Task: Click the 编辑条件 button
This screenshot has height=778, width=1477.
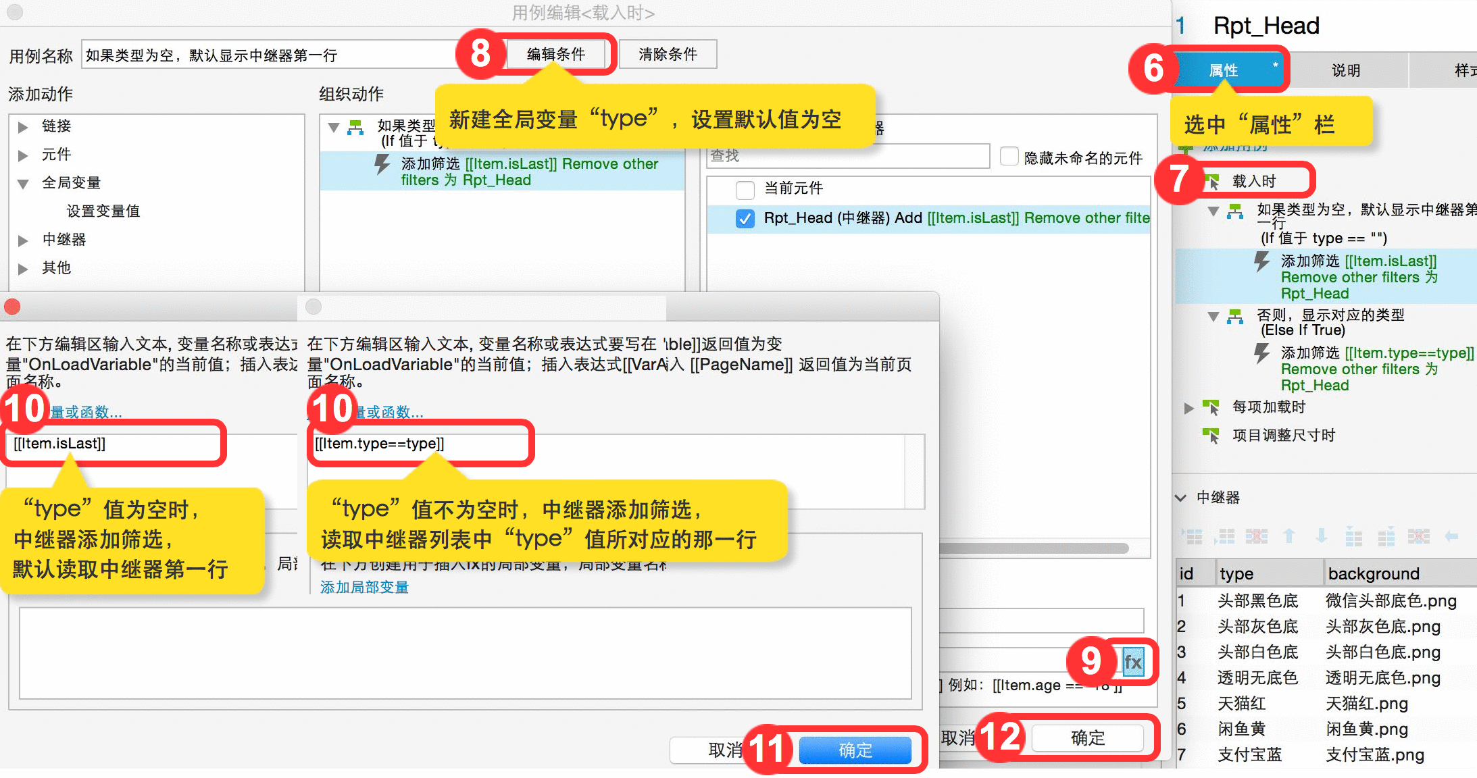Action: click(x=556, y=54)
